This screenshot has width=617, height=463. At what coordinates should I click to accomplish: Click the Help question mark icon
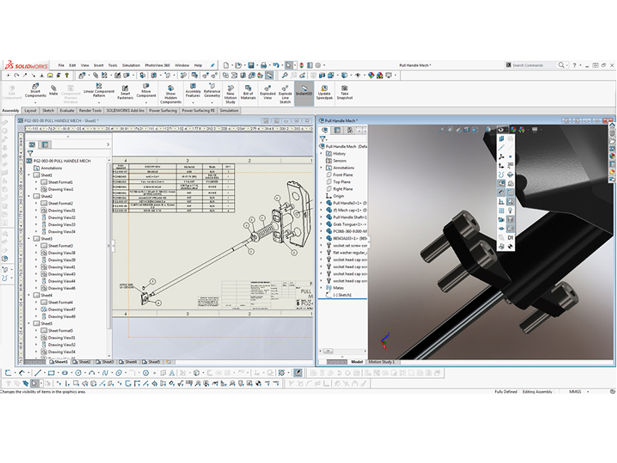click(574, 65)
